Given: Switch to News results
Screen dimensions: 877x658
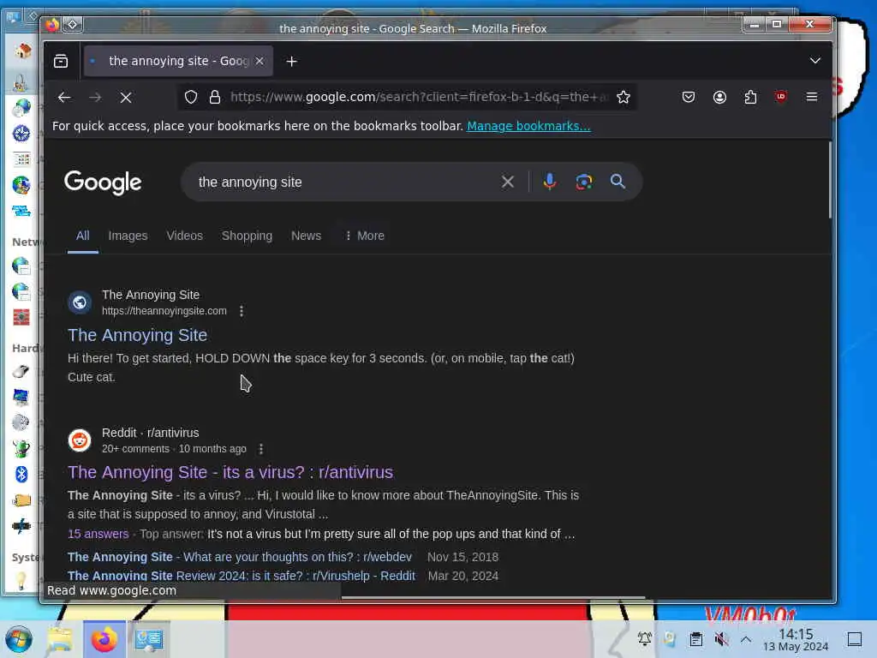Looking at the screenshot, I should coord(306,236).
